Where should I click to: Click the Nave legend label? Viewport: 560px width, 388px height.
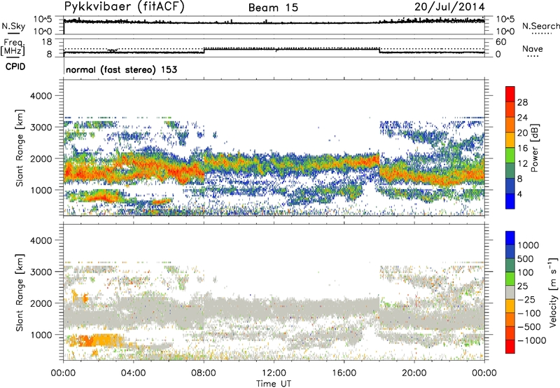coord(533,48)
